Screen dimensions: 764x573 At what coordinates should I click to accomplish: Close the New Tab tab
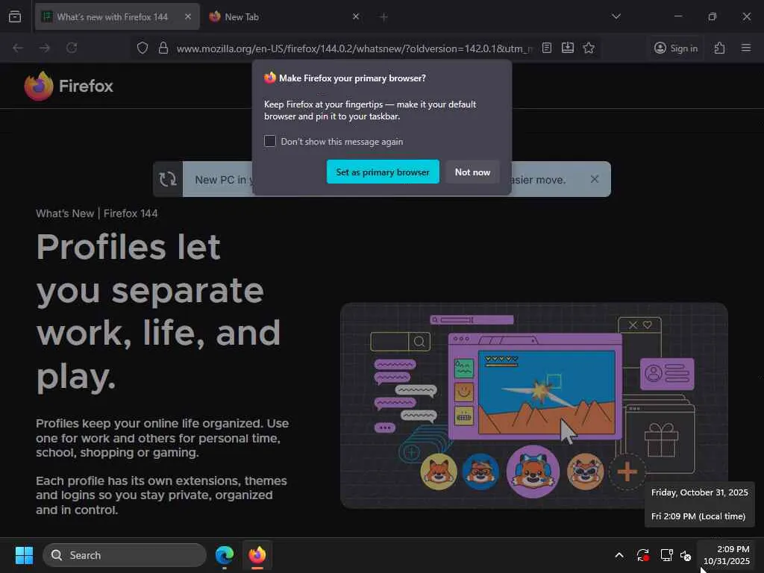point(356,16)
